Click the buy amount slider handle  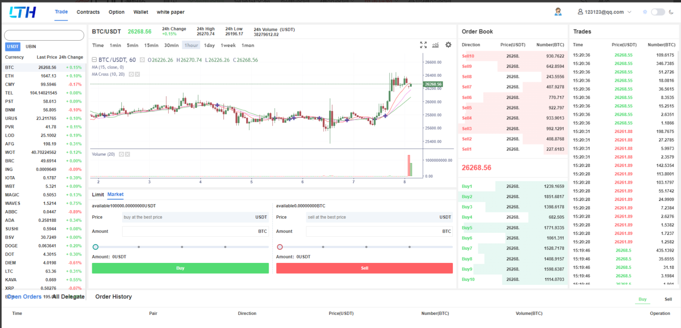tap(96, 247)
